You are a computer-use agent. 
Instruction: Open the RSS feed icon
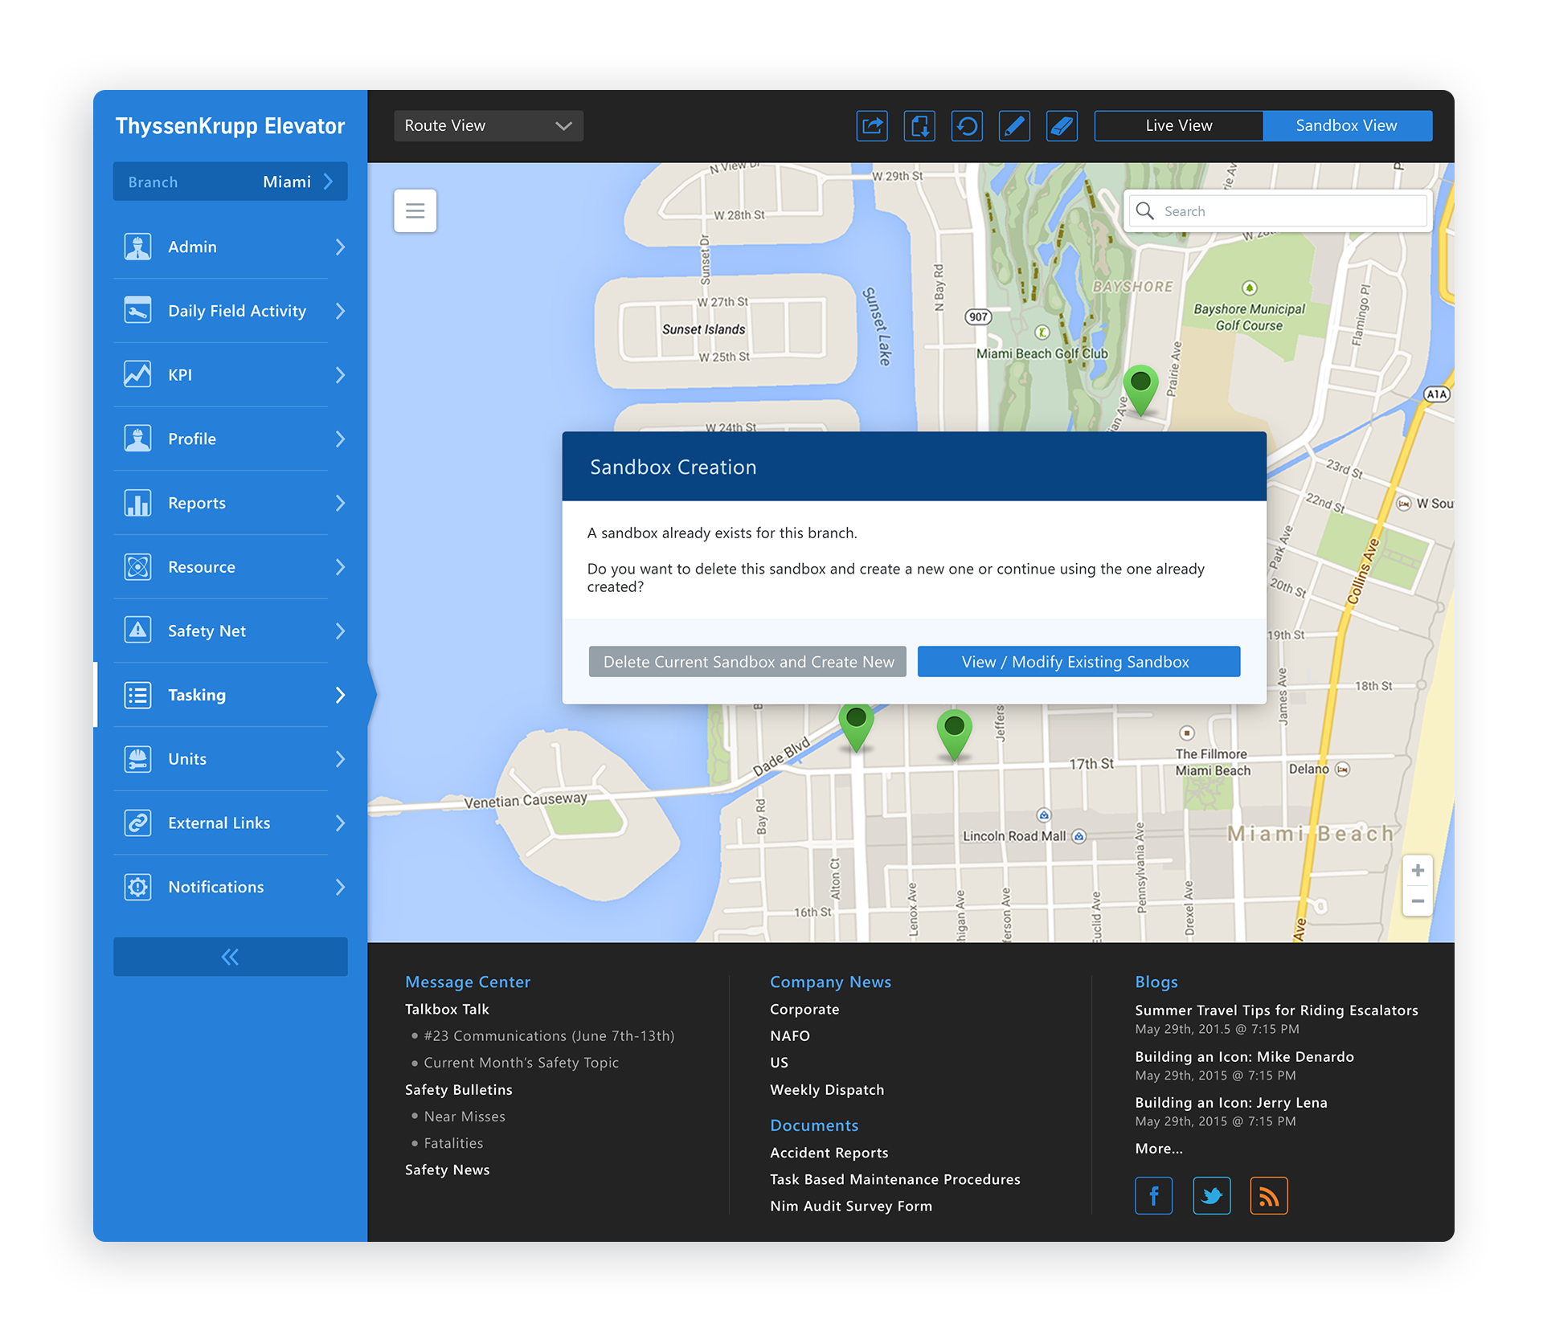click(x=1269, y=1196)
